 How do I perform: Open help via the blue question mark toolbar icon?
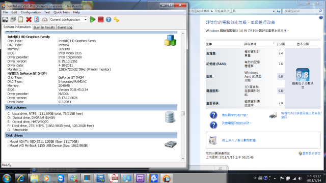click(108, 19)
